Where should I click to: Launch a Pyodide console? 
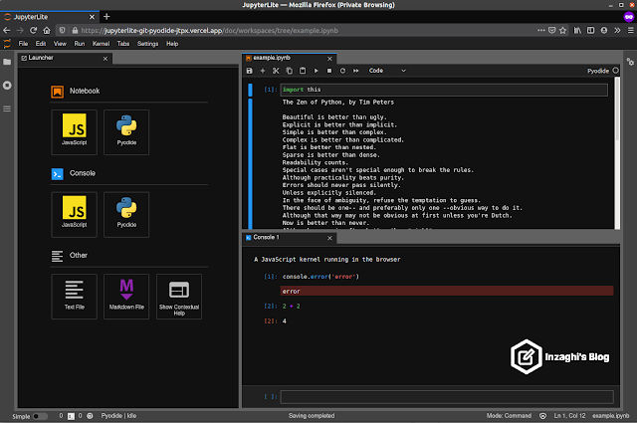126,215
